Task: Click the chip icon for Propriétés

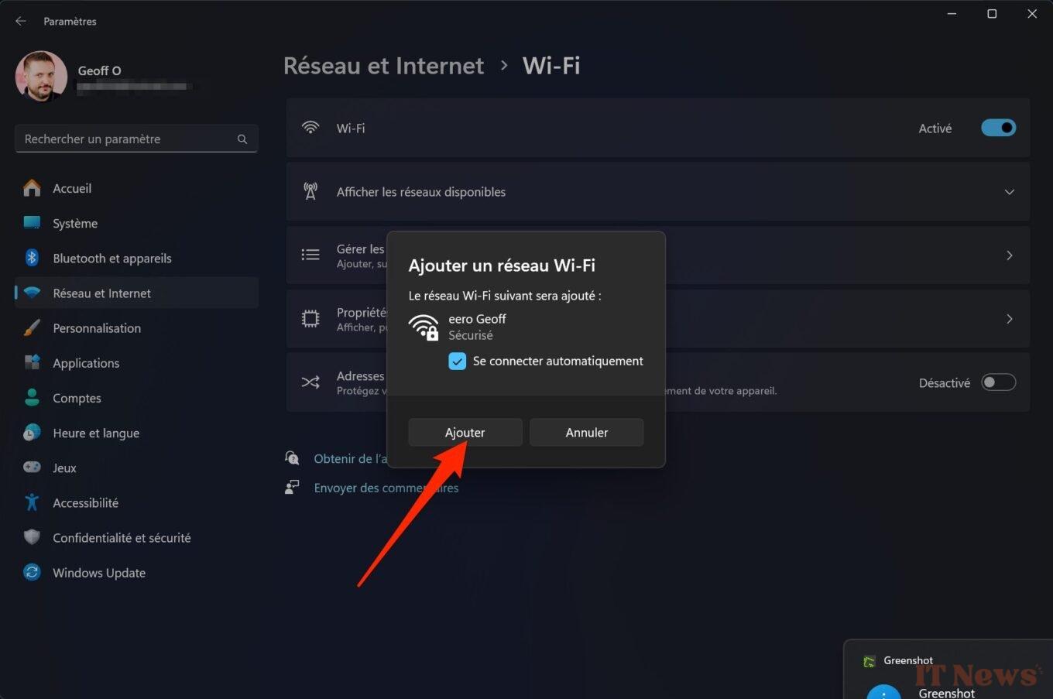Action: coord(310,318)
